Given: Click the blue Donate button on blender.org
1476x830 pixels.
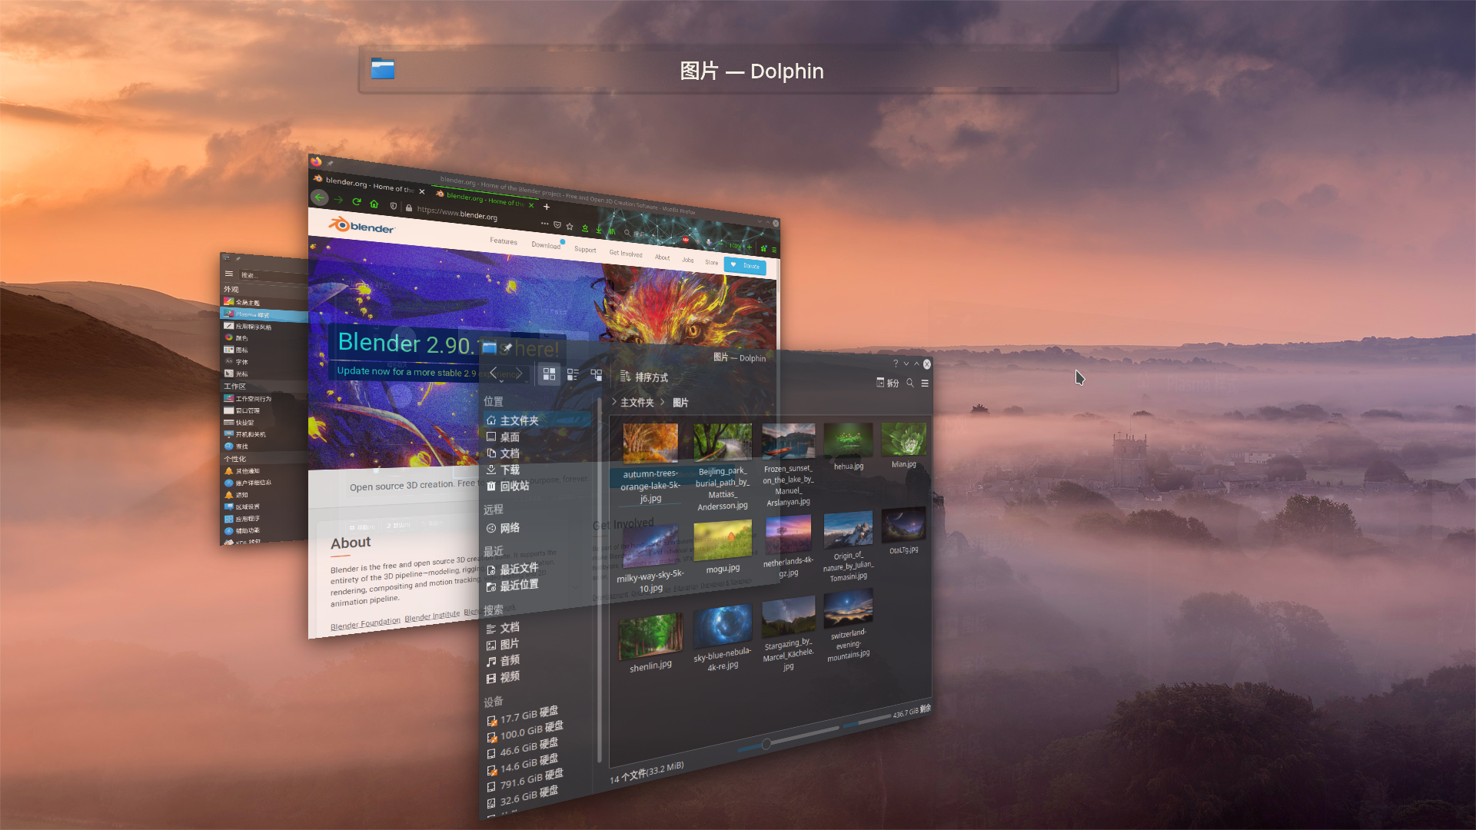Looking at the screenshot, I should click(x=744, y=265).
